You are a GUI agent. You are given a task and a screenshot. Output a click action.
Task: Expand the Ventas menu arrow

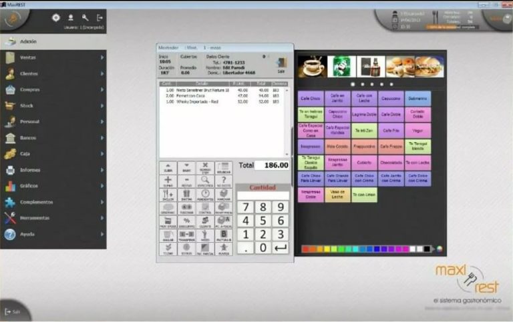pos(102,57)
